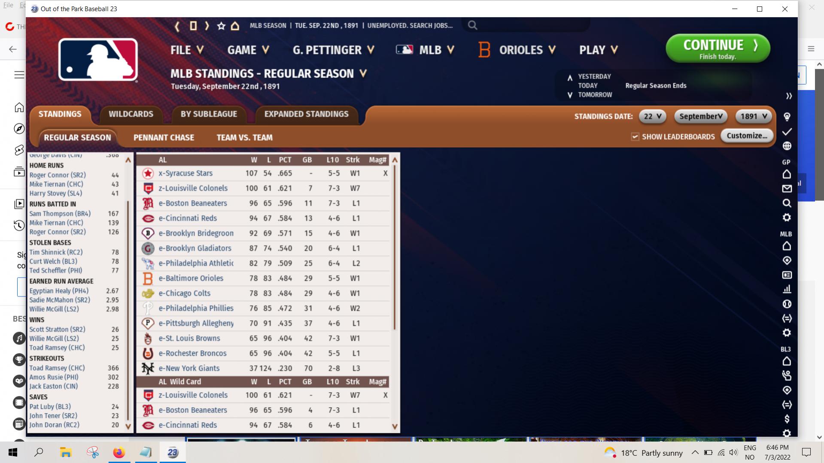Screen dimensions: 824x463
Task: Switch to the By Subleague tab
Action: click(209, 114)
